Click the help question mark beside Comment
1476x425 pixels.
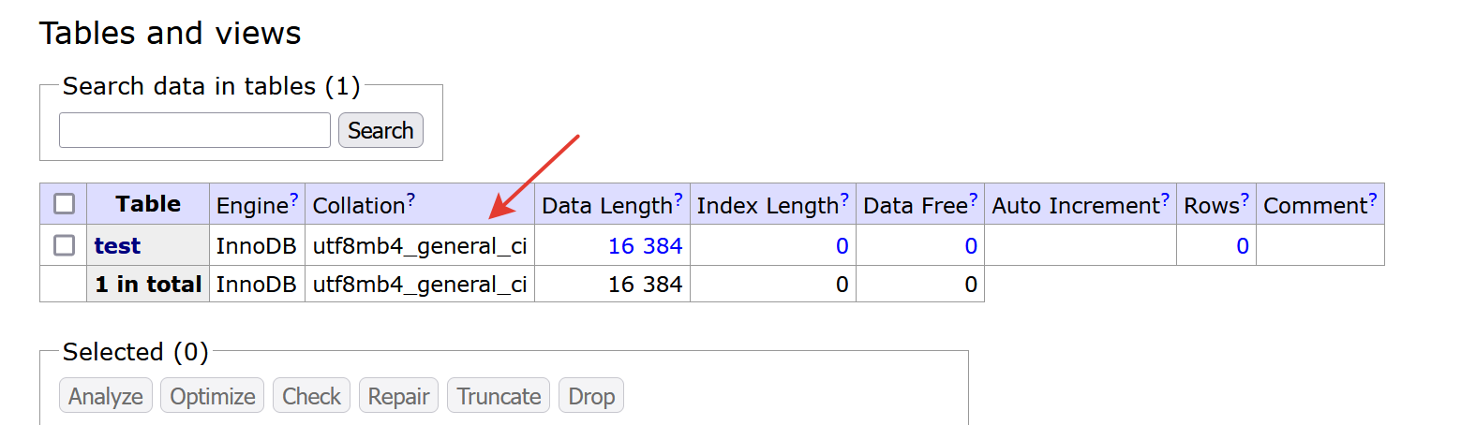pyautogui.click(x=1373, y=199)
